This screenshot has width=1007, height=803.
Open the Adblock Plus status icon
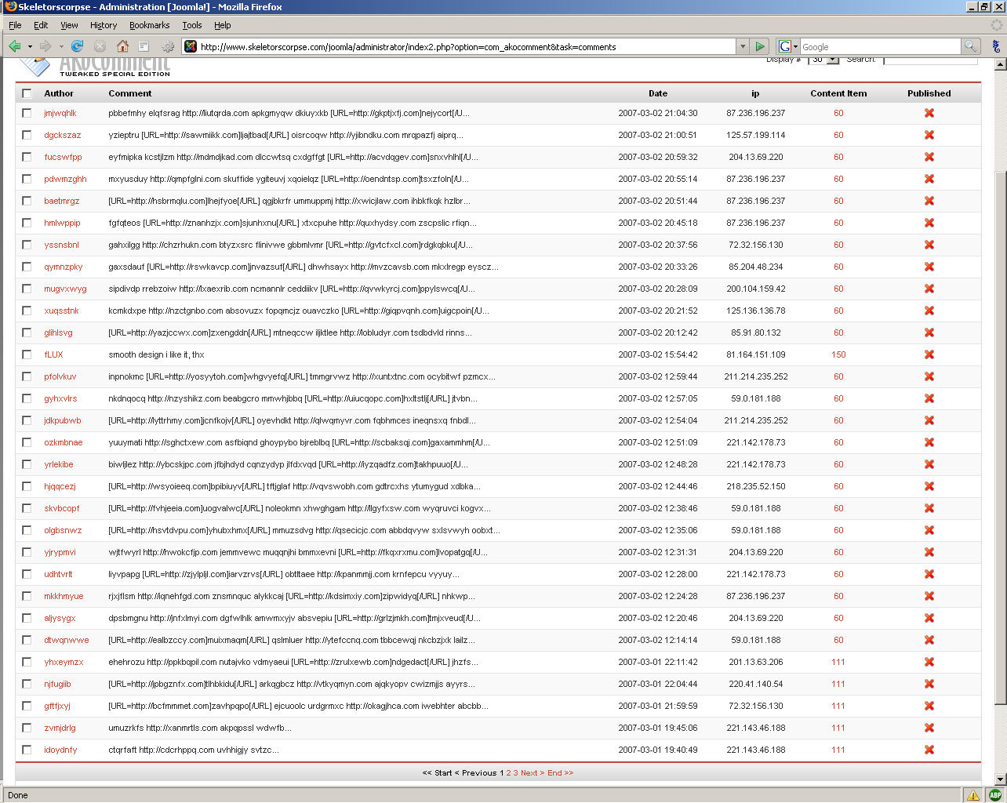995,794
